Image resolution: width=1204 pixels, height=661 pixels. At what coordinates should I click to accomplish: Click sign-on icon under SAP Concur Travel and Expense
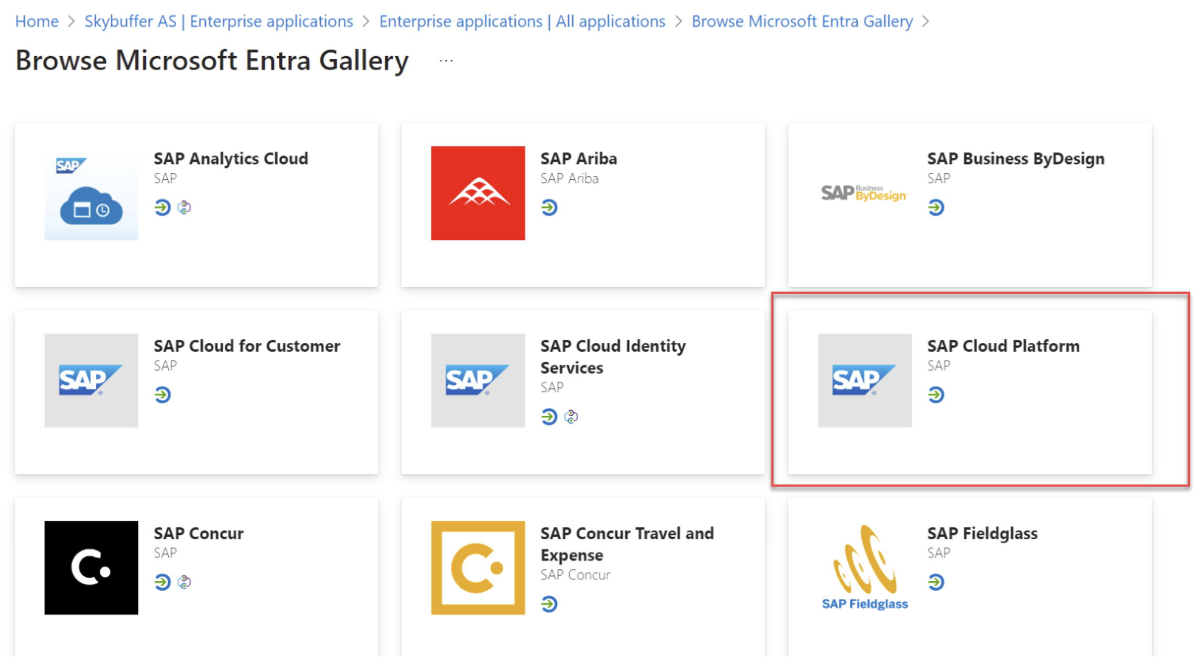pyautogui.click(x=549, y=604)
